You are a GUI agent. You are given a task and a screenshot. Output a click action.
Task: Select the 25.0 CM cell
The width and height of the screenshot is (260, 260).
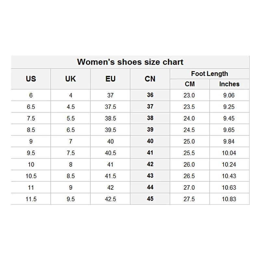coord(189,141)
